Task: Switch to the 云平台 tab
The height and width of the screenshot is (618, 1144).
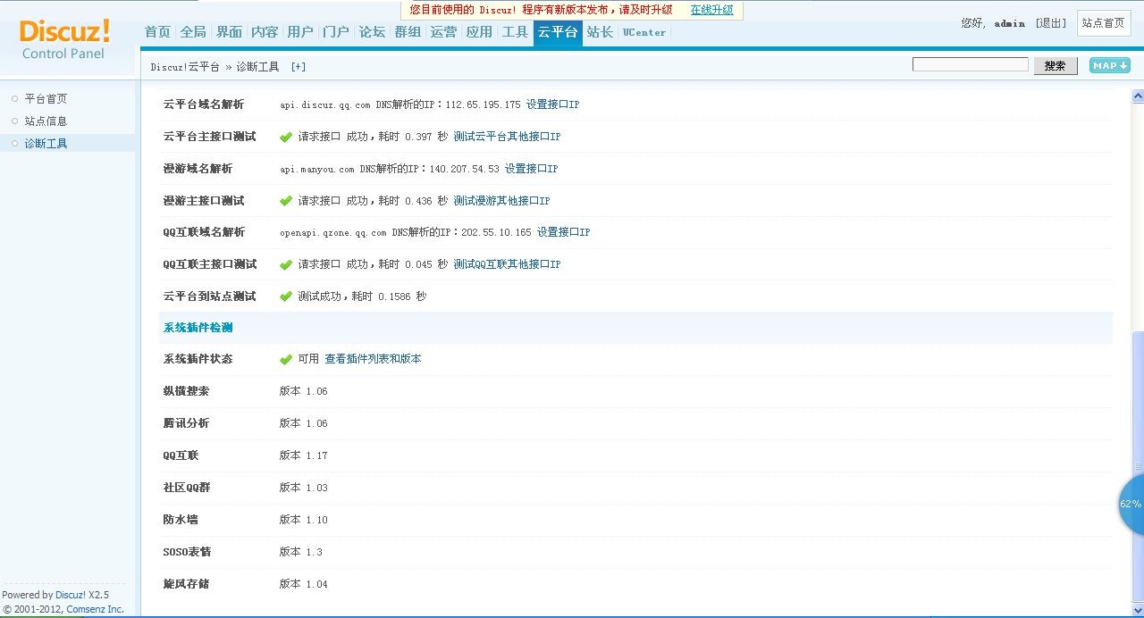Action: click(558, 32)
